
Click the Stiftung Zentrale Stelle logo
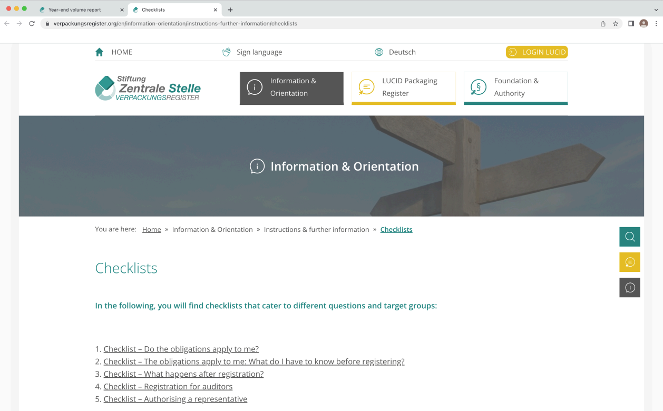click(148, 88)
